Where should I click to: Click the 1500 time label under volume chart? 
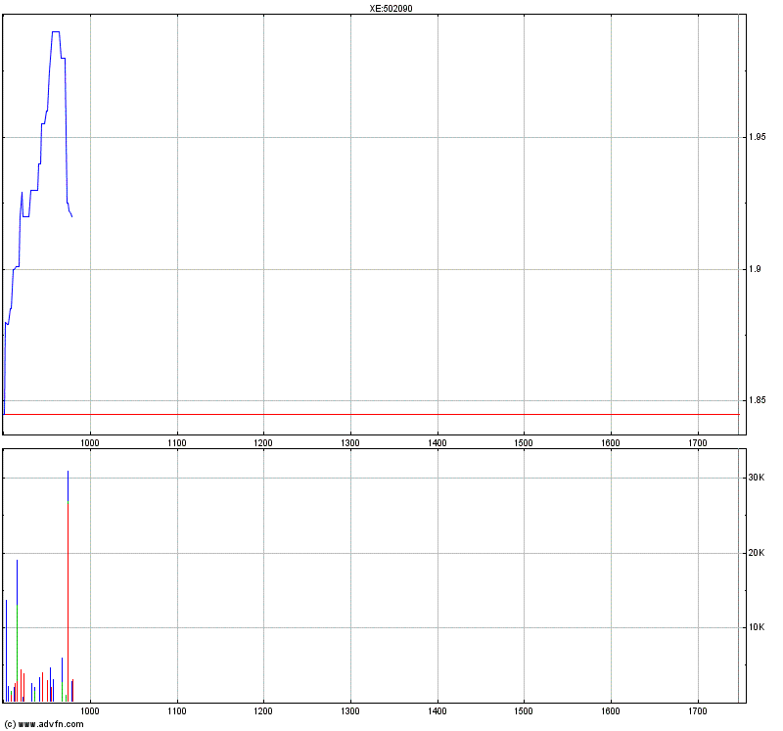coord(524,711)
